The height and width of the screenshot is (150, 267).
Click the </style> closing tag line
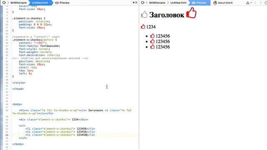point(19,82)
